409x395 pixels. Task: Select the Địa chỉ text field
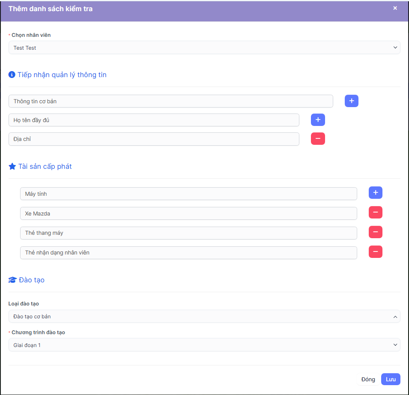coord(154,139)
